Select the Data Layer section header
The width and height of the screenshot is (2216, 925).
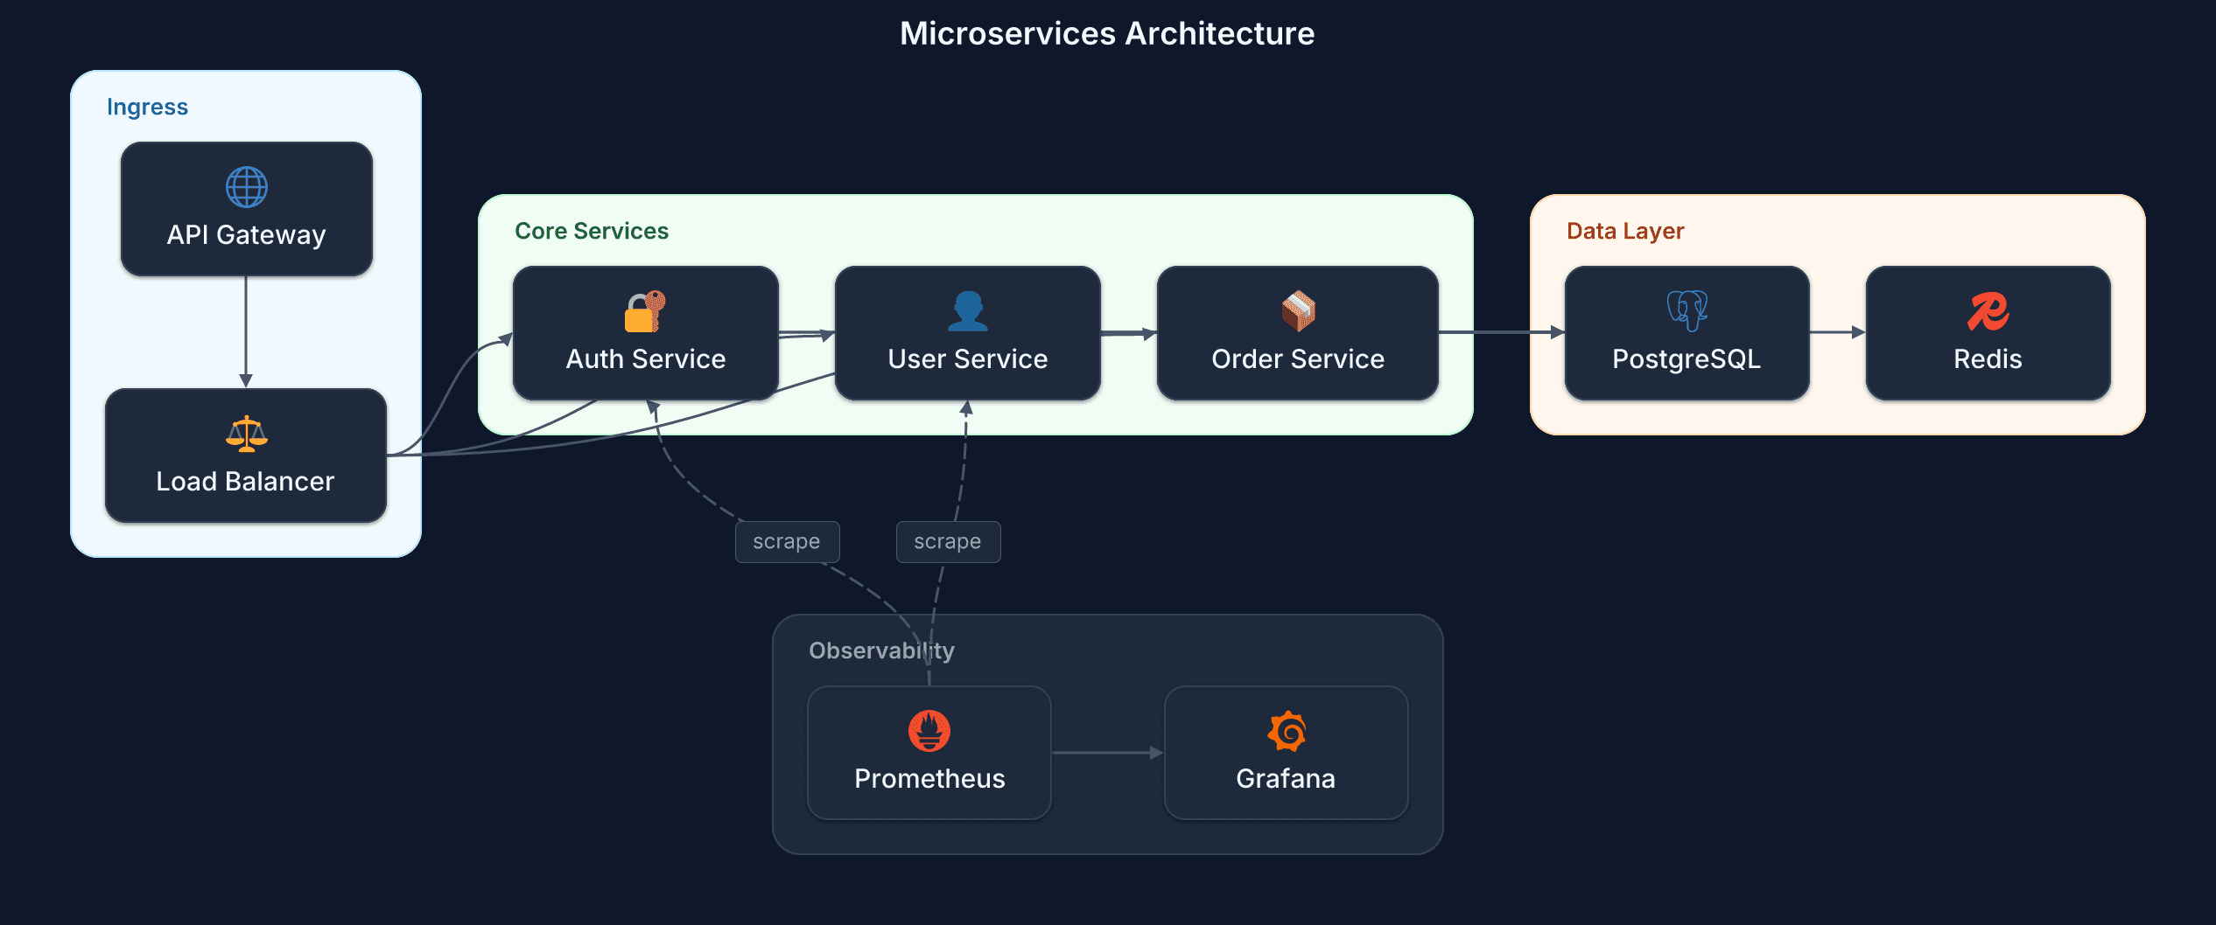[x=1623, y=231]
